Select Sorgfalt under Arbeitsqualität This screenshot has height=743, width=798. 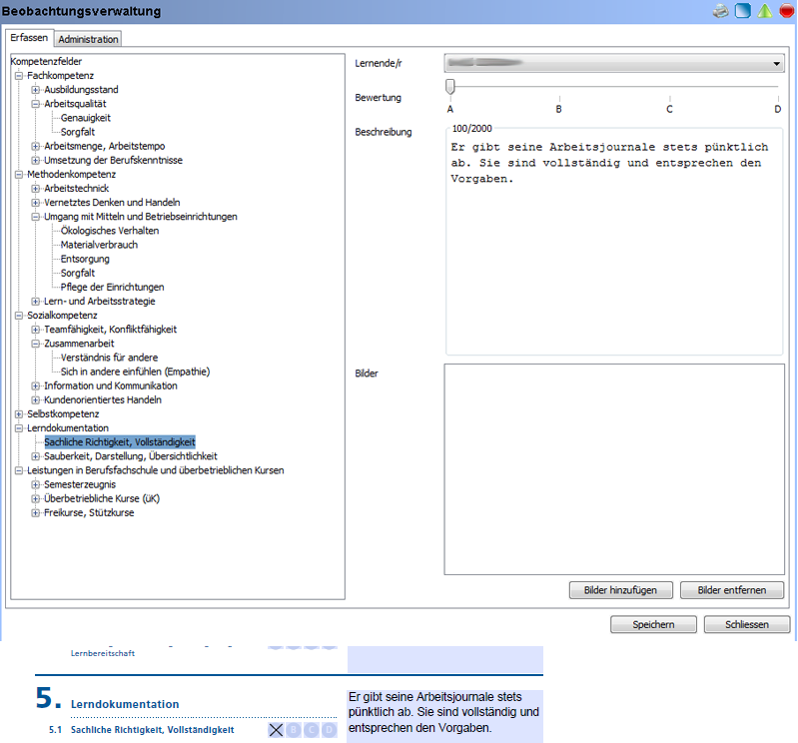pyautogui.click(x=77, y=132)
